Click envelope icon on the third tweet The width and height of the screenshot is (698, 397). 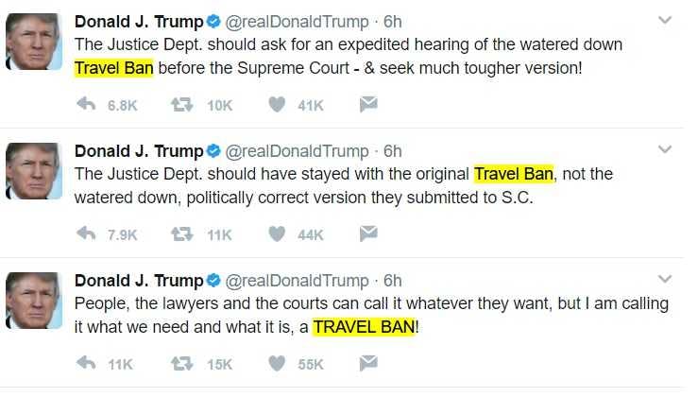click(x=368, y=363)
